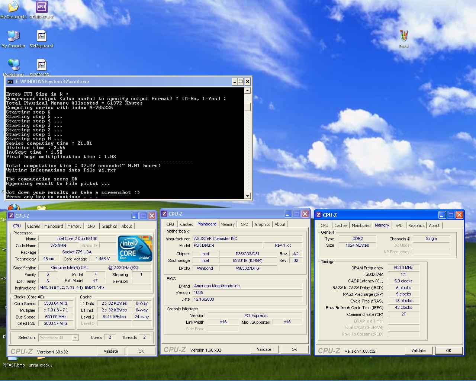Viewport: 476px width, 381px height.
Task: Click OK in the CPU tab window
Action: click(141, 351)
